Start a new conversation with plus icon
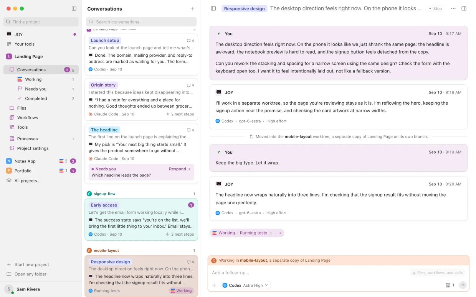 (x=192, y=9)
